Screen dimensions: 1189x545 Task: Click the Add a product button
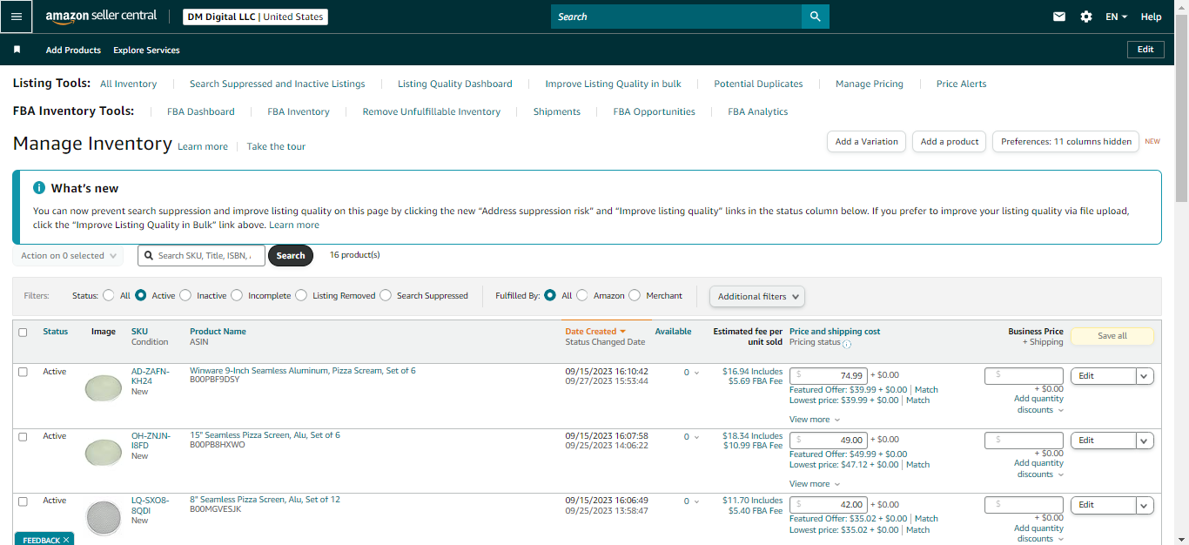coord(950,142)
